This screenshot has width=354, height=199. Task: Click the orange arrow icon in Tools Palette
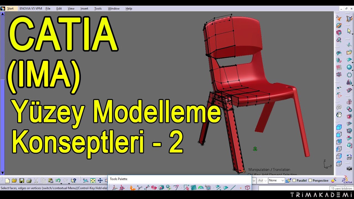click(132, 188)
